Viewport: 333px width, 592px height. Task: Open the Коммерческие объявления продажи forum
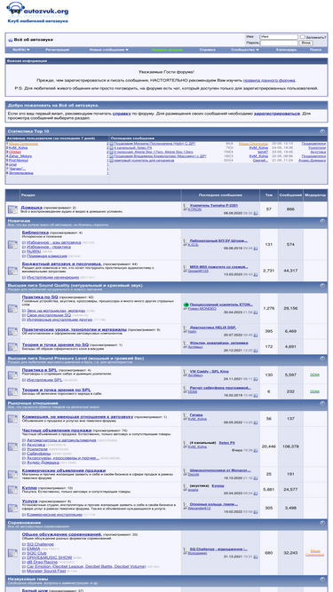pos(64,470)
